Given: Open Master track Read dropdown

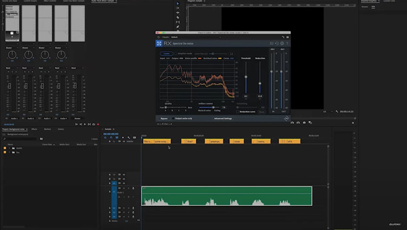Looking at the screenshot, I should point(78,68).
